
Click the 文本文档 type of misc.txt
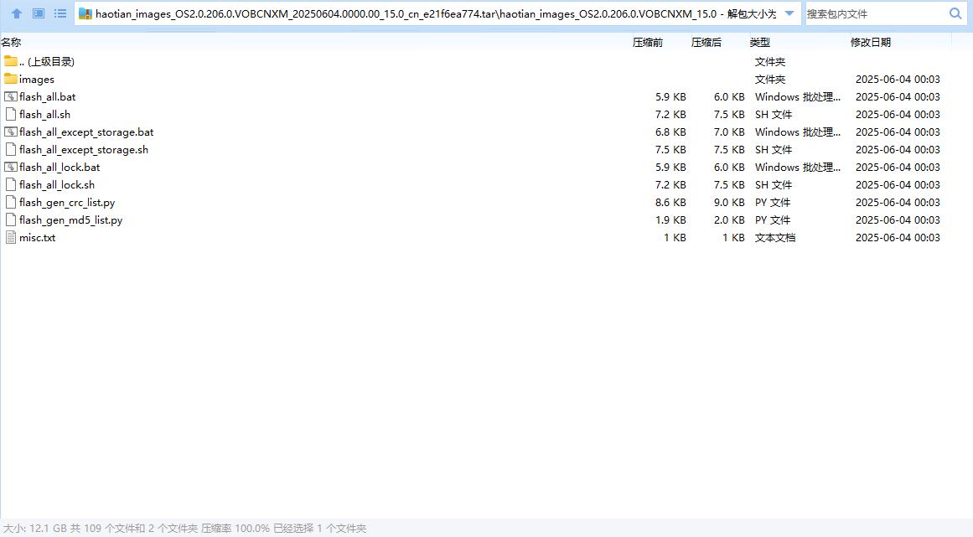click(x=775, y=237)
